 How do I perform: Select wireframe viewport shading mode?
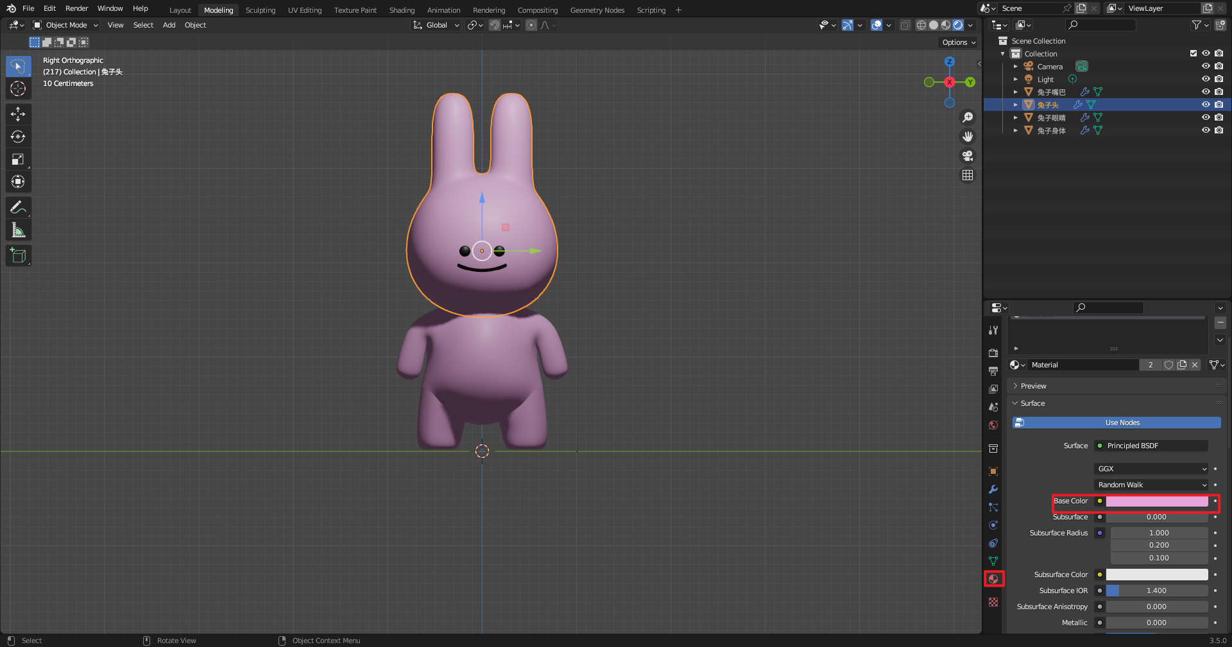pyautogui.click(x=921, y=25)
